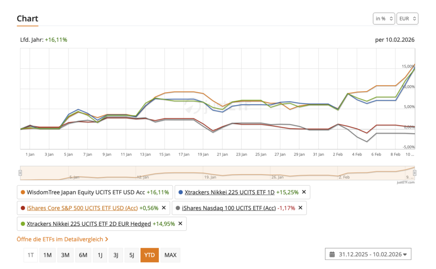The image size is (436, 269).
Task: Open the EUR currency dropdown
Action: pos(407,19)
